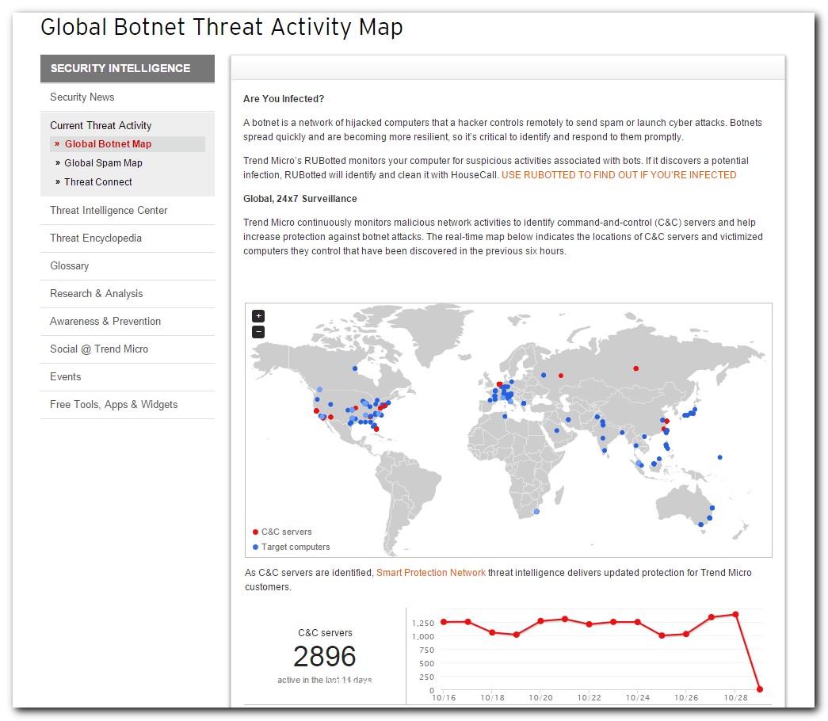Zoom out on the botnet map
828x721 pixels.
[x=258, y=332]
